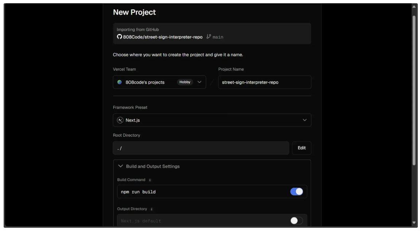Enable the Output Directory override toggle

(296, 221)
